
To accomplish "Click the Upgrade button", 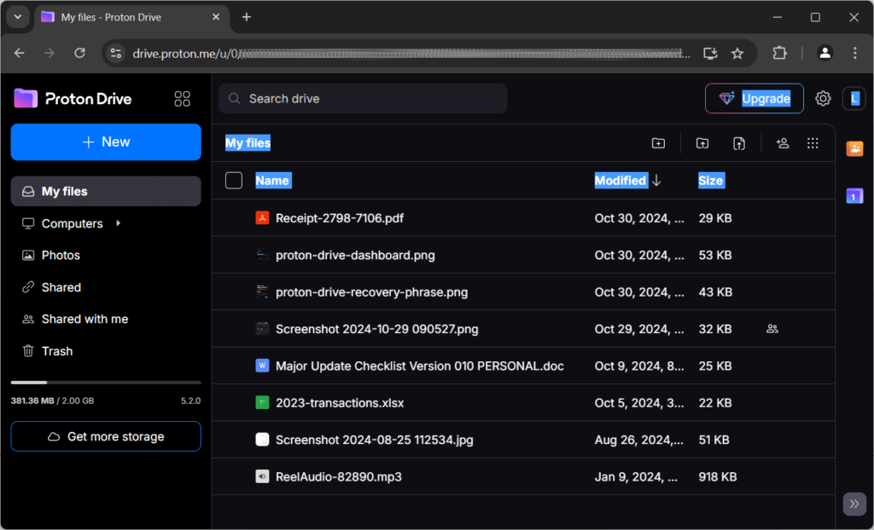I will tap(755, 99).
